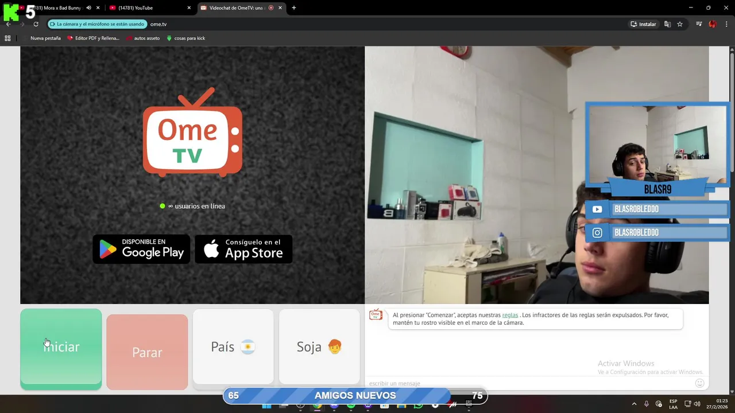Screen dimensions: 735x413
Task: Open the page translate icon
Action: coord(667,24)
